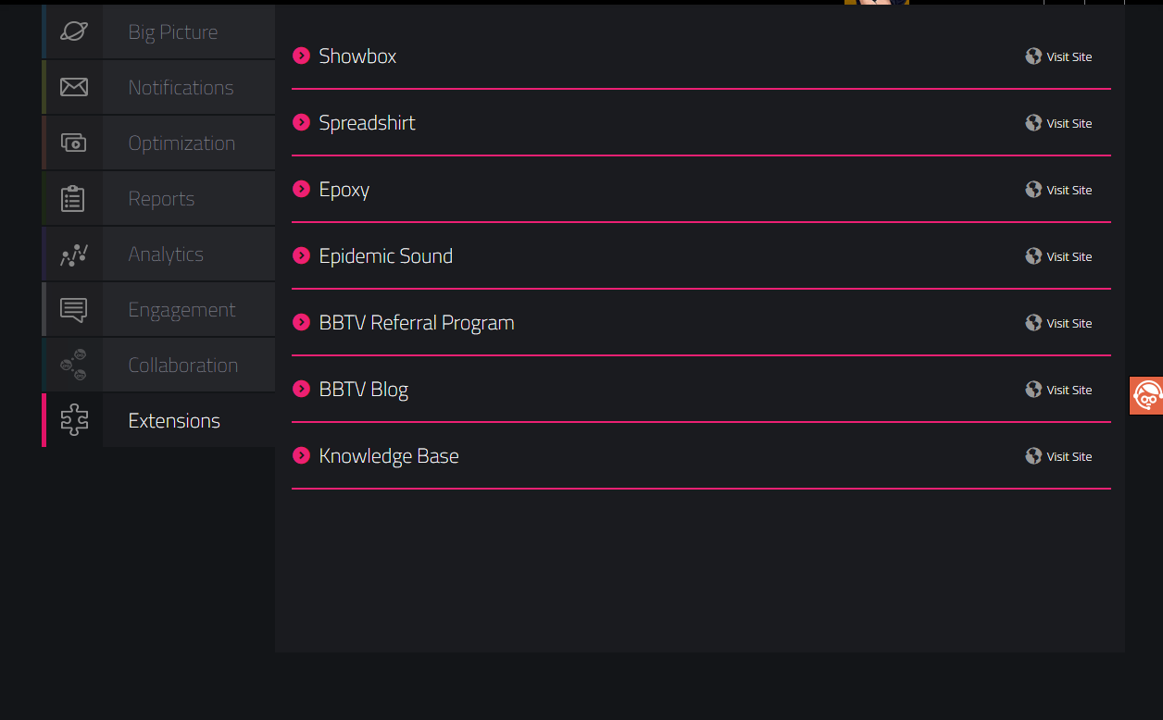Click the Analytics graph icon
This screenshot has height=720, width=1163.
74,254
